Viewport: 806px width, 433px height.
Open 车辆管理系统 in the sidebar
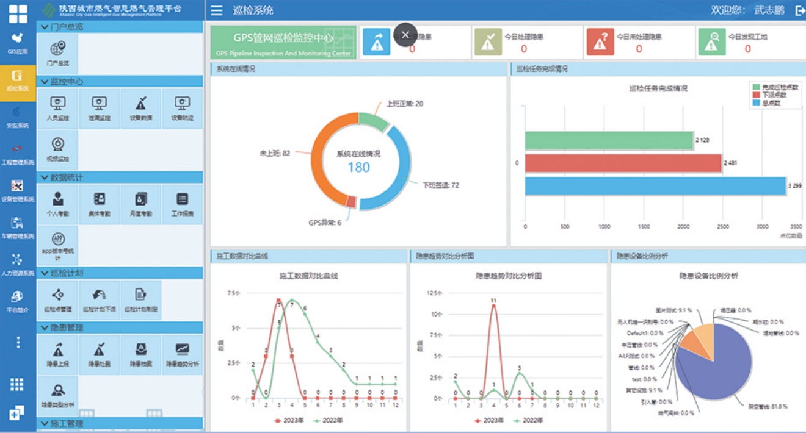[18, 228]
